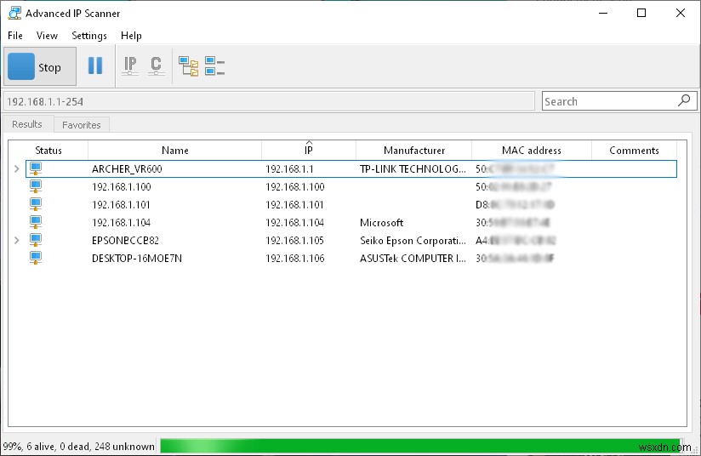Viewport: 701px width, 456px height.
Task: Click the EPSONBCCB82 device status icon
Action: point(36,240)
